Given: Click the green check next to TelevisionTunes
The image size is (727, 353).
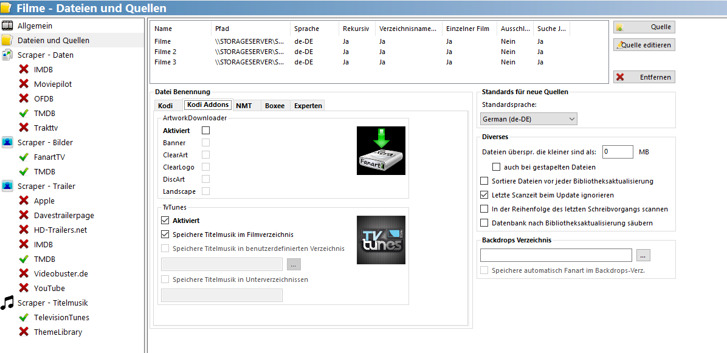Looking at the screenshot, I should 23,317.
